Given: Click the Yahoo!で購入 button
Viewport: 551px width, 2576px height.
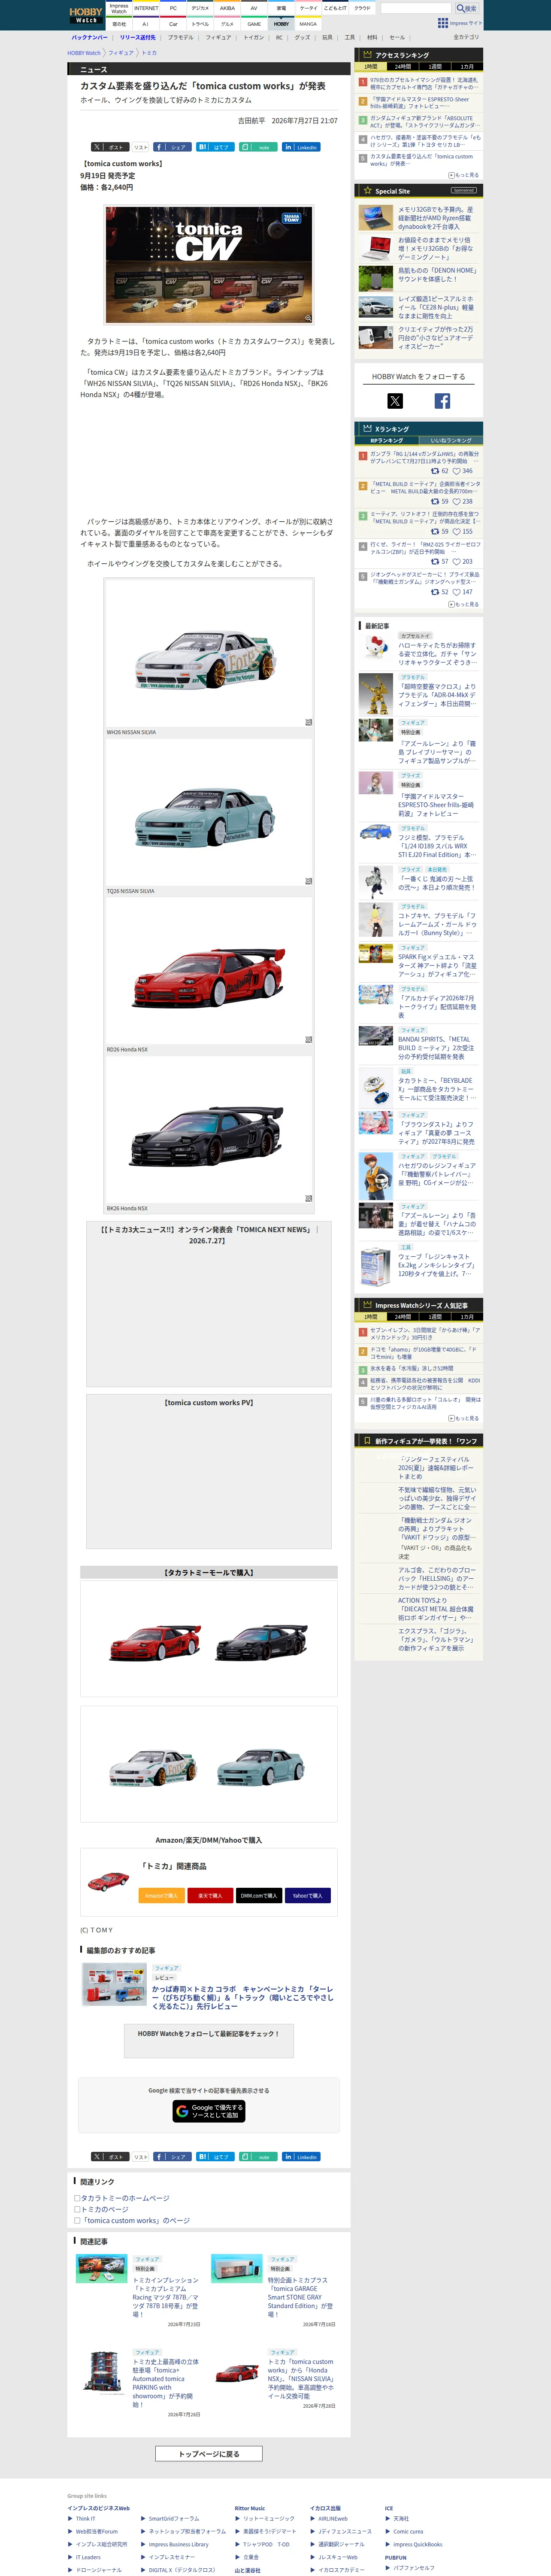Looking at the screenshot, I should click(x=308, y=1895).
